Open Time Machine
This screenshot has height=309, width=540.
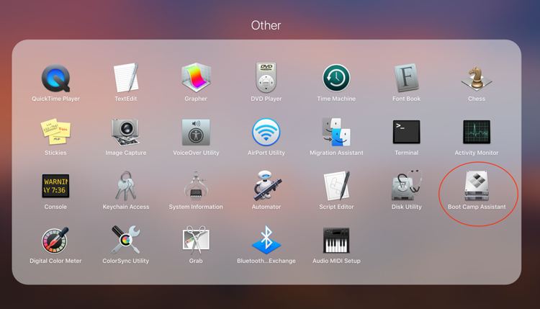tap(336, 78)
